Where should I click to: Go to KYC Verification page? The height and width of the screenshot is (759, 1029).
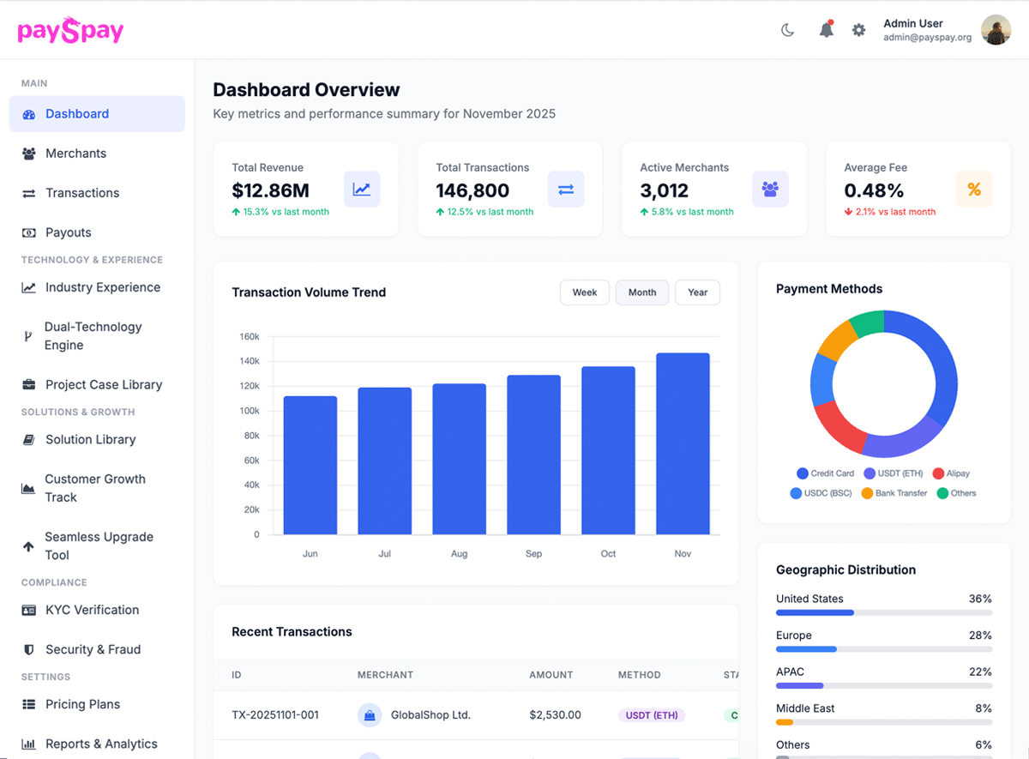[92, 610]
